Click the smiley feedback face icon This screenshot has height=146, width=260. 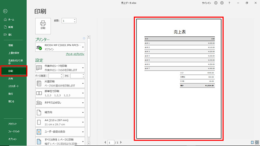click(216, 3)
